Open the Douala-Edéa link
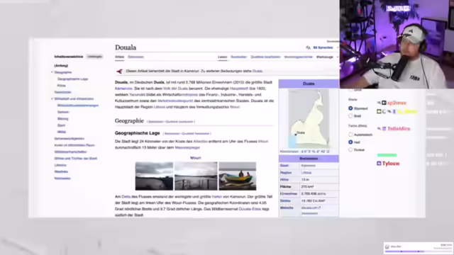 point(250,209)
